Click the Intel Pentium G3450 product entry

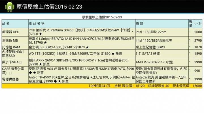coord(82,32)
